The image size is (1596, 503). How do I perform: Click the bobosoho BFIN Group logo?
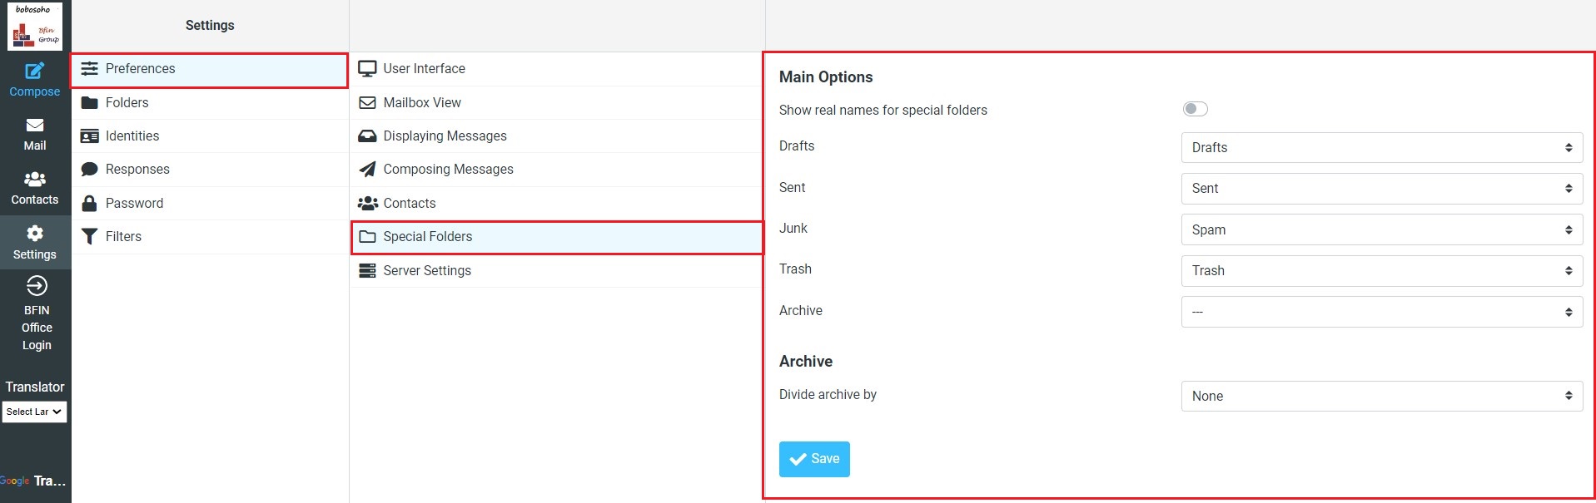coord(34,27)
